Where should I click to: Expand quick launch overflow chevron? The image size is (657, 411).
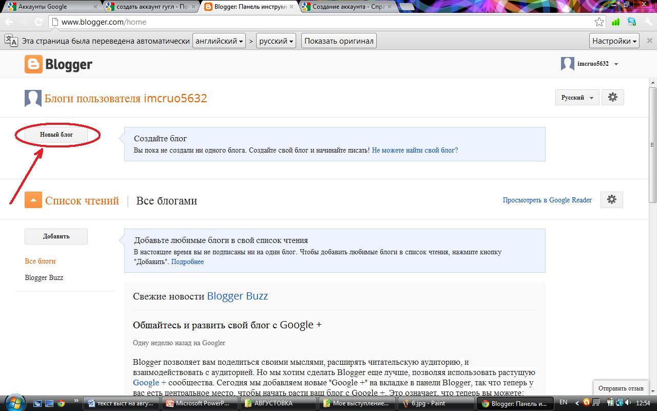click(77, 400)
